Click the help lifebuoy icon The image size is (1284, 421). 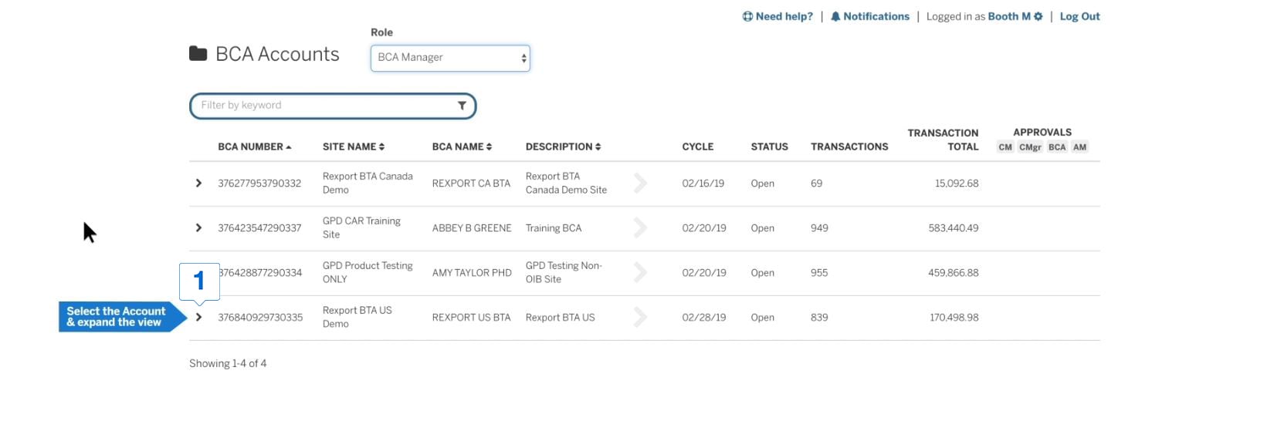pos(747,16)
